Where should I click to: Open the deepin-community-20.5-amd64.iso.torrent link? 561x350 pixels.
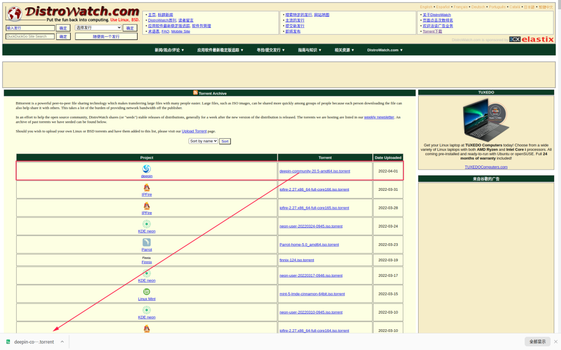click(314, 171)
